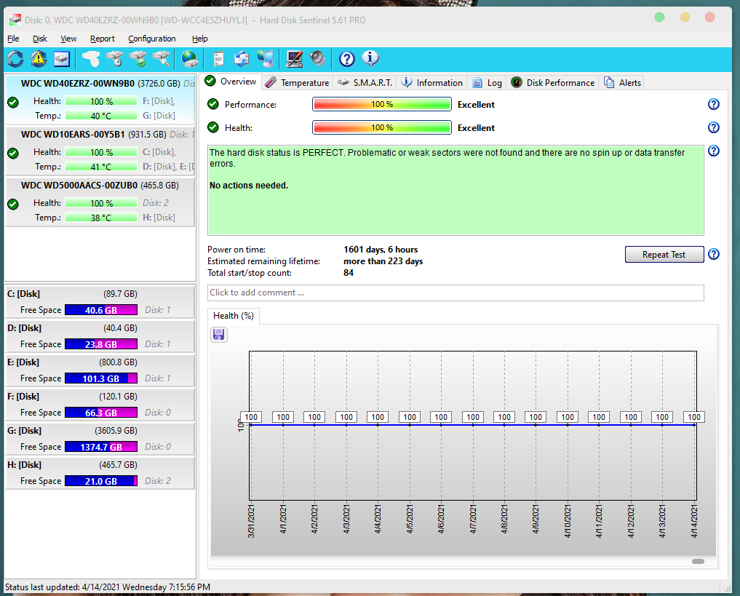Click the disk with magnifier surface test icon
The width and height of the screenshot is (740, 596).
(x=162, y=59)
